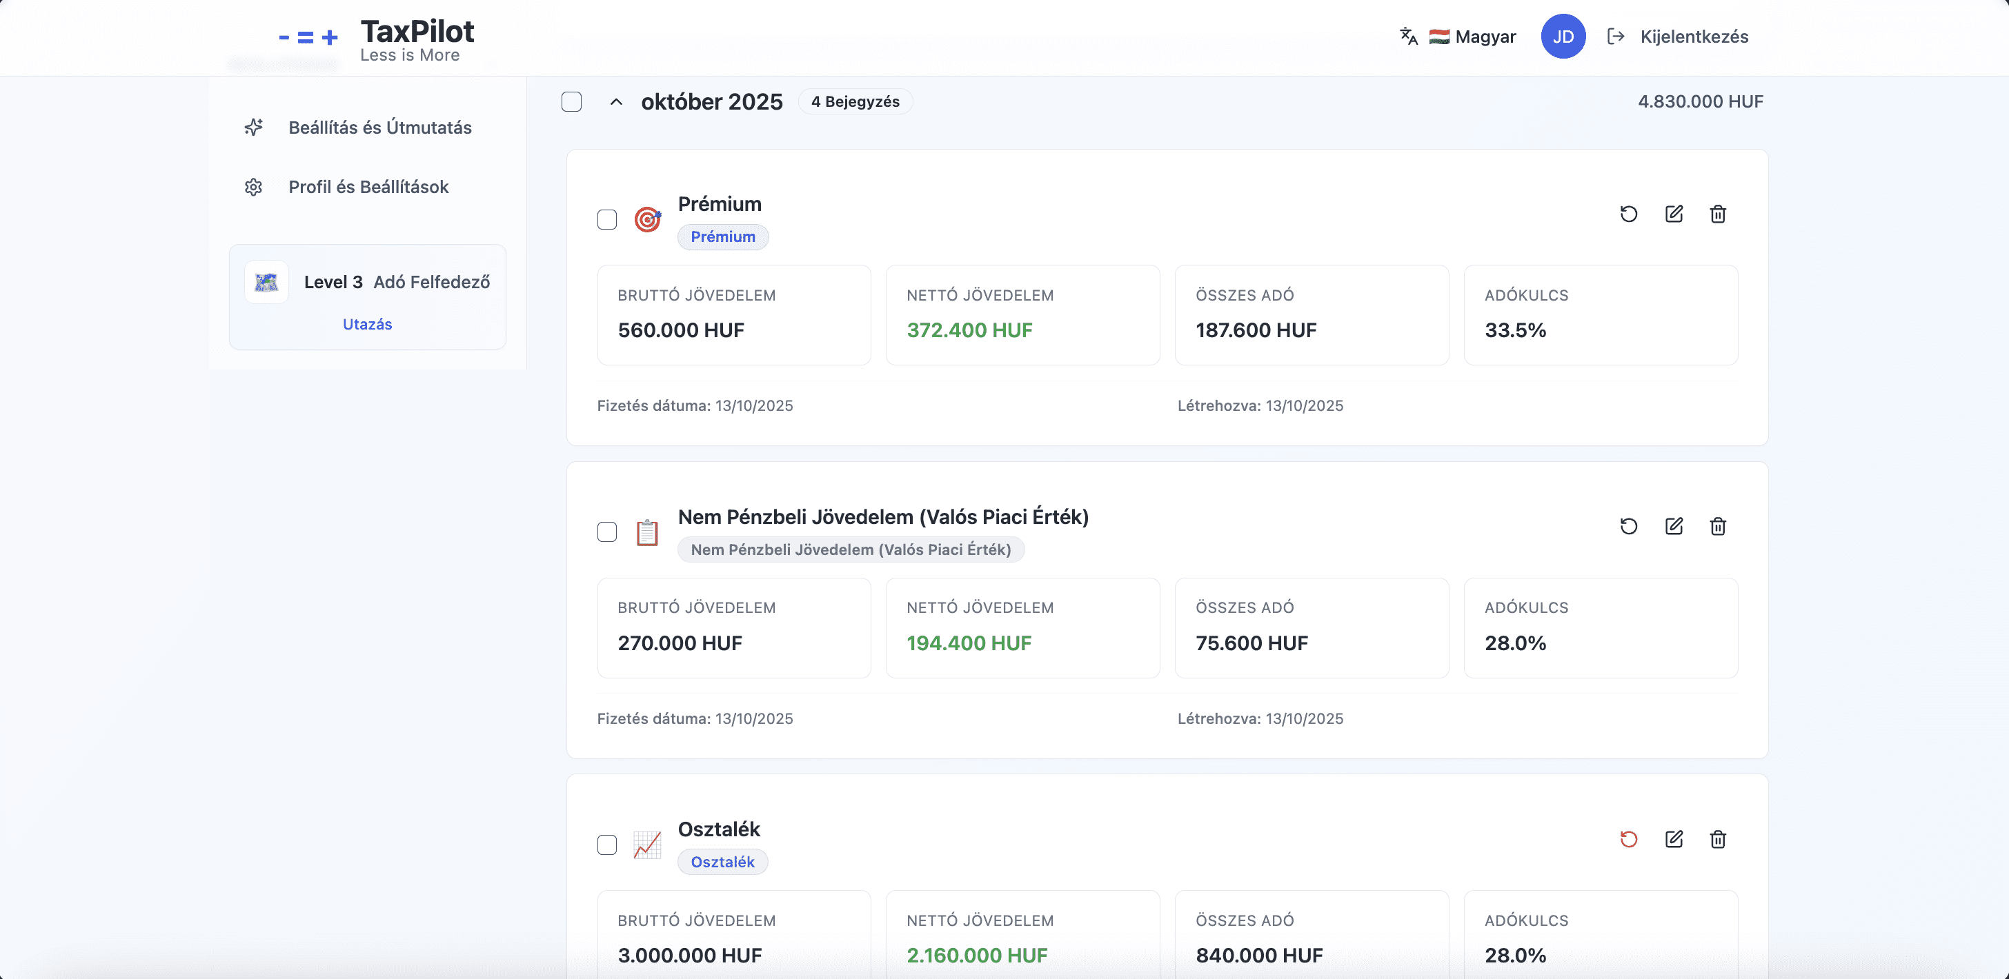Delete the Nem Pénzbeli Jövedelem entry
2009x979 pixels.
tap(1717, 527)
